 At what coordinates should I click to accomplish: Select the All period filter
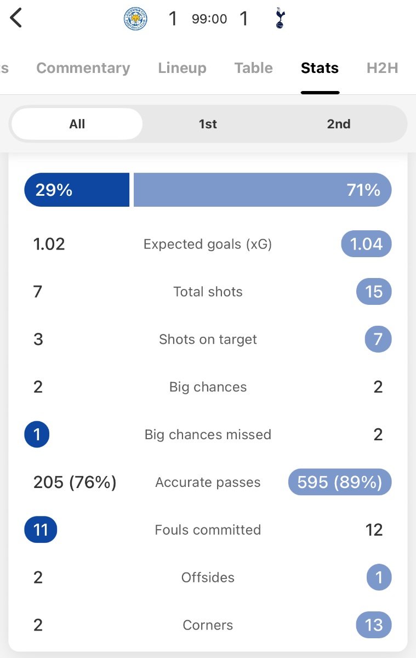pyautogui.click(x=77, y=124)
